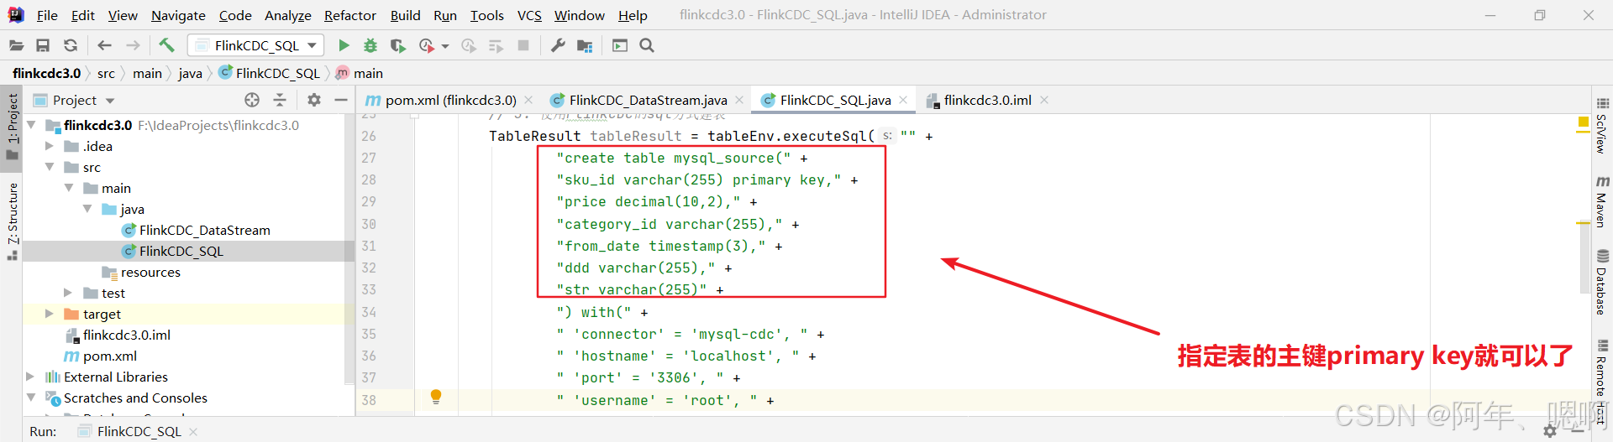Run FlinkCDC_SQL with green play icon
The height and width of the screenshot is (442, 1613).
click(344, 45)
